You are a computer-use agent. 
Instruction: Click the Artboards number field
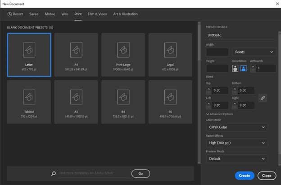click(266, 68)
